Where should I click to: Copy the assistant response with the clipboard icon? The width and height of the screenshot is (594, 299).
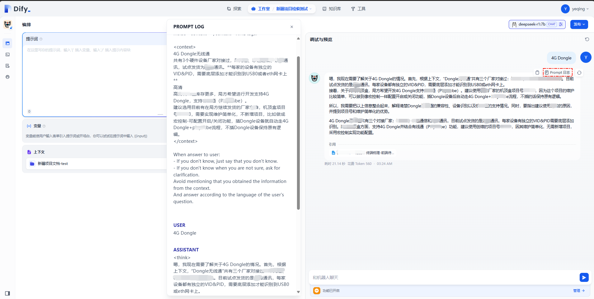[537, 72]
